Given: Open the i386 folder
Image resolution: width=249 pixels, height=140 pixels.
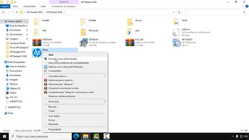Looking at the screenshot, I should pyautogui.click(x=37, y=32).
